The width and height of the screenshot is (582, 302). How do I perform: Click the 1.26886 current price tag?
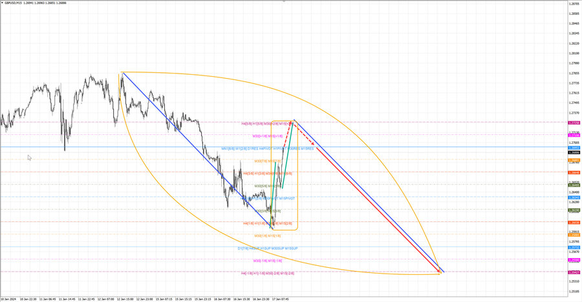574,152
